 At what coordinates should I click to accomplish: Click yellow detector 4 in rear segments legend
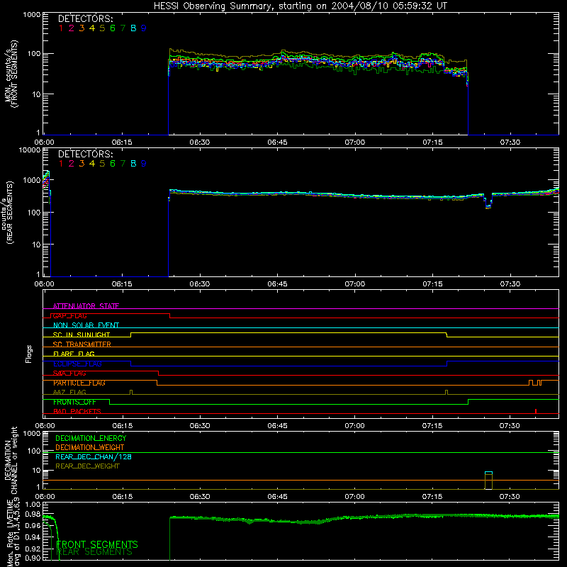click(x=92, y=164)
